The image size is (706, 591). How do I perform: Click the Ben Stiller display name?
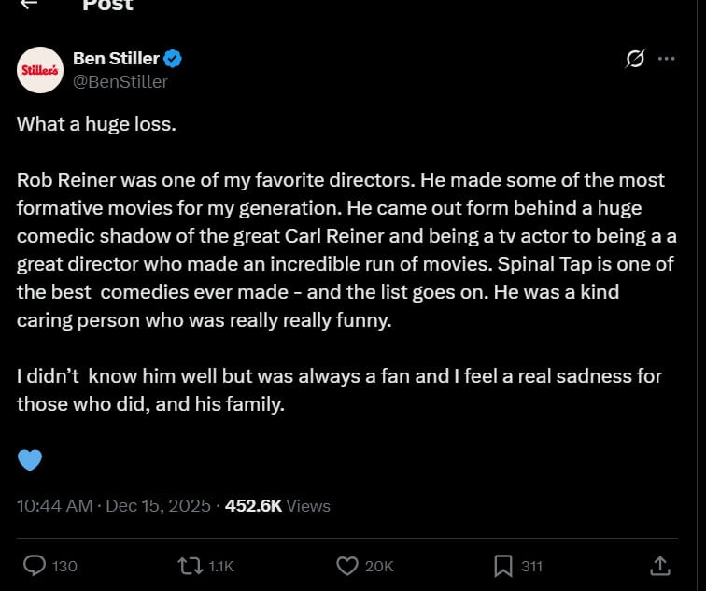point(116,59)
